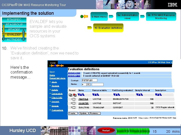Expand the Regions menu plus sign

[50, 86]
